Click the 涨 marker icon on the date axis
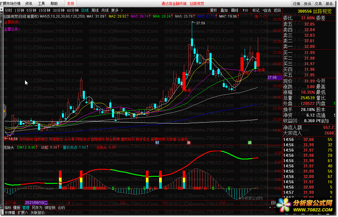338x217 pixels. (189, 143)
